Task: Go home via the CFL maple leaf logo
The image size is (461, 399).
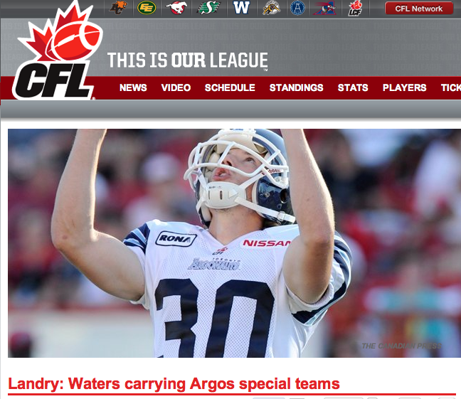Action: [x=58, y=50]
